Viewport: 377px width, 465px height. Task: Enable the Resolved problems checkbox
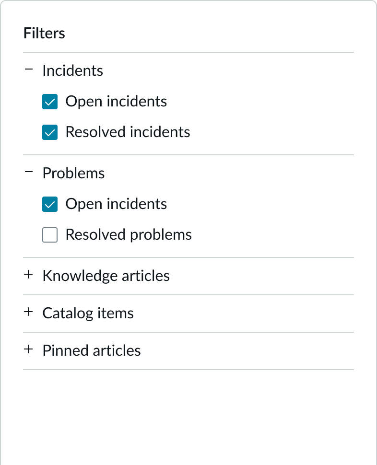[50, 235]
